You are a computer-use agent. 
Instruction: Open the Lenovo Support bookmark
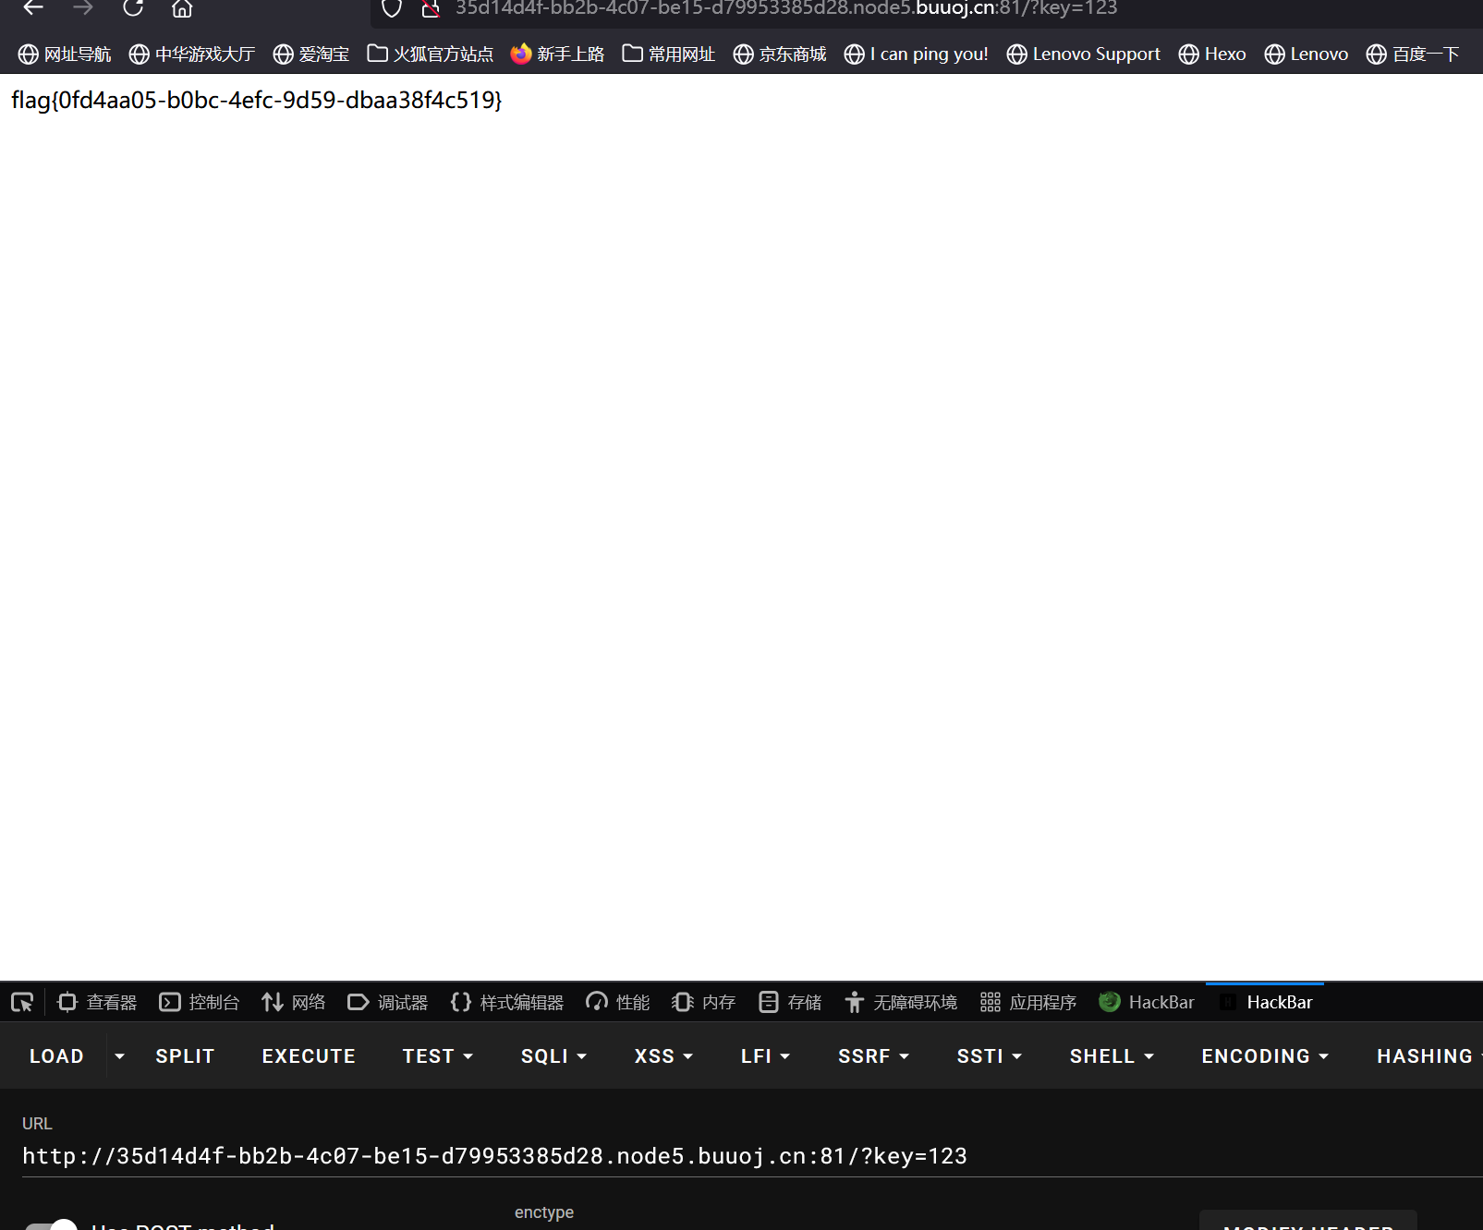click(x=1084, y=54)
